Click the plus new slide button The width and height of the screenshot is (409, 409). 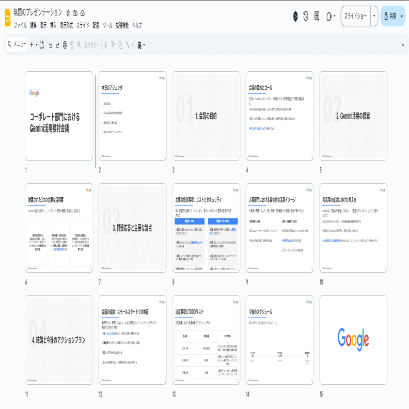coord(32,45)
